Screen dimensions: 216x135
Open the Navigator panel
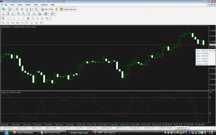27,9
